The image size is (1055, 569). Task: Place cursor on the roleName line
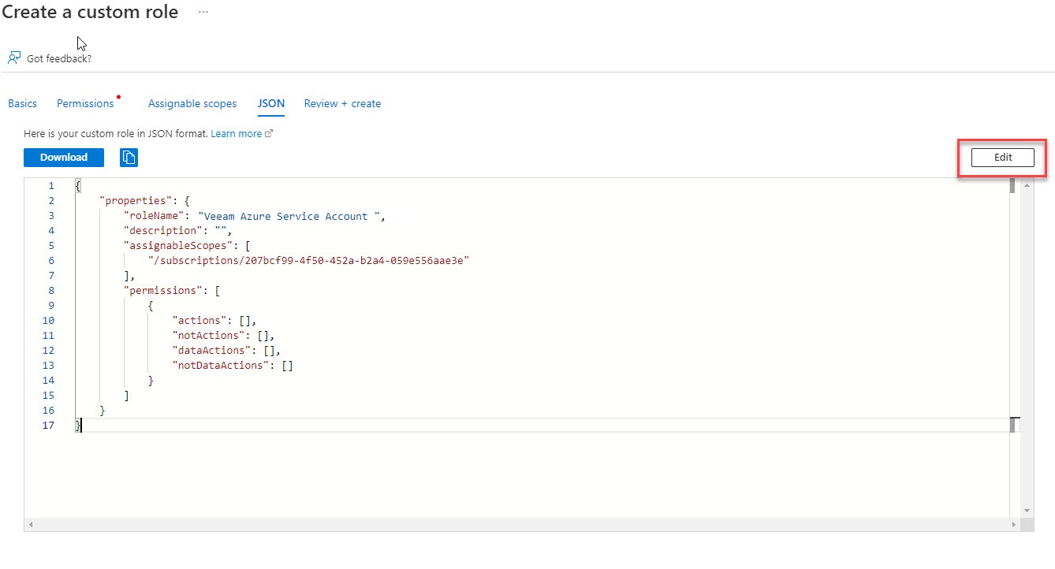coord(252,216)
